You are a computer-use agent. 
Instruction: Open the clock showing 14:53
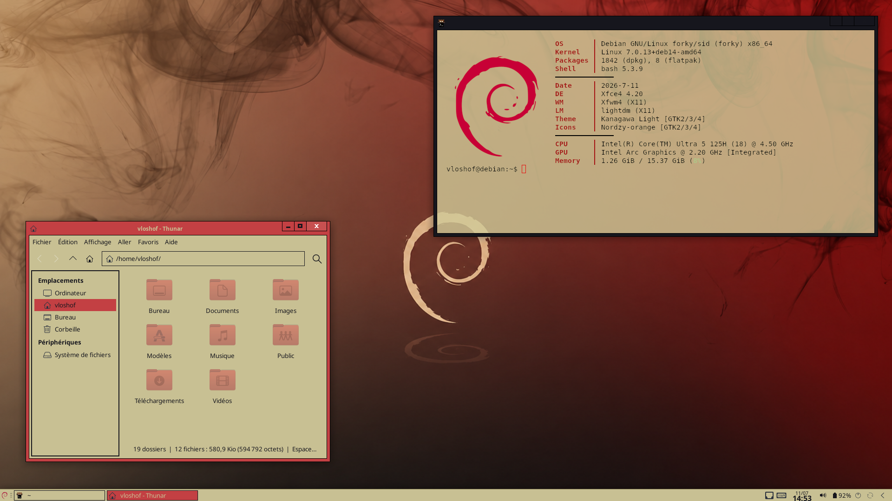click(x=802, y=496)
